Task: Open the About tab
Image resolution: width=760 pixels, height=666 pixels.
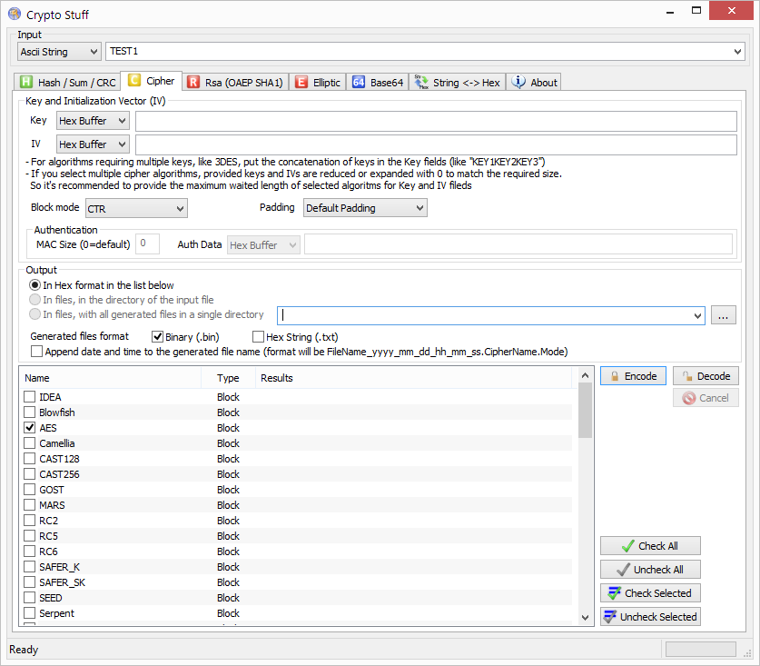Action: click(x=535, y=83)
